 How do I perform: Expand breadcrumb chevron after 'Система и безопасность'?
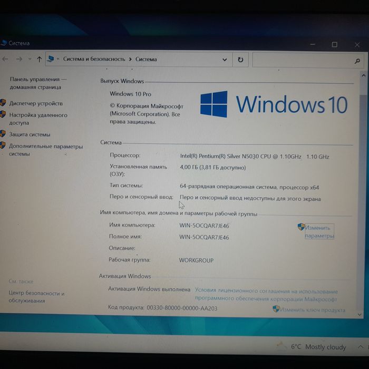point(130,59)
